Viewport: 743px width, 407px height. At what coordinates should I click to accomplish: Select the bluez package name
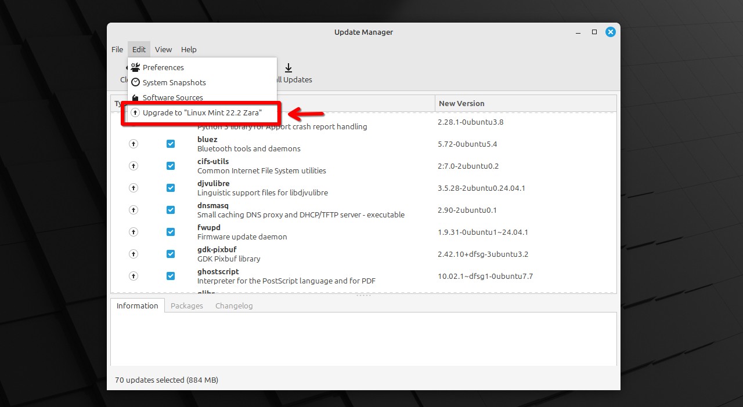click(207, 140)
